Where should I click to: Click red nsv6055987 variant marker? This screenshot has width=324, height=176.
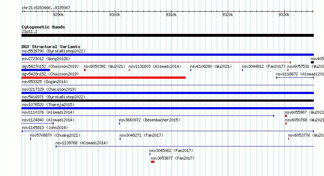tap(286, 116)
